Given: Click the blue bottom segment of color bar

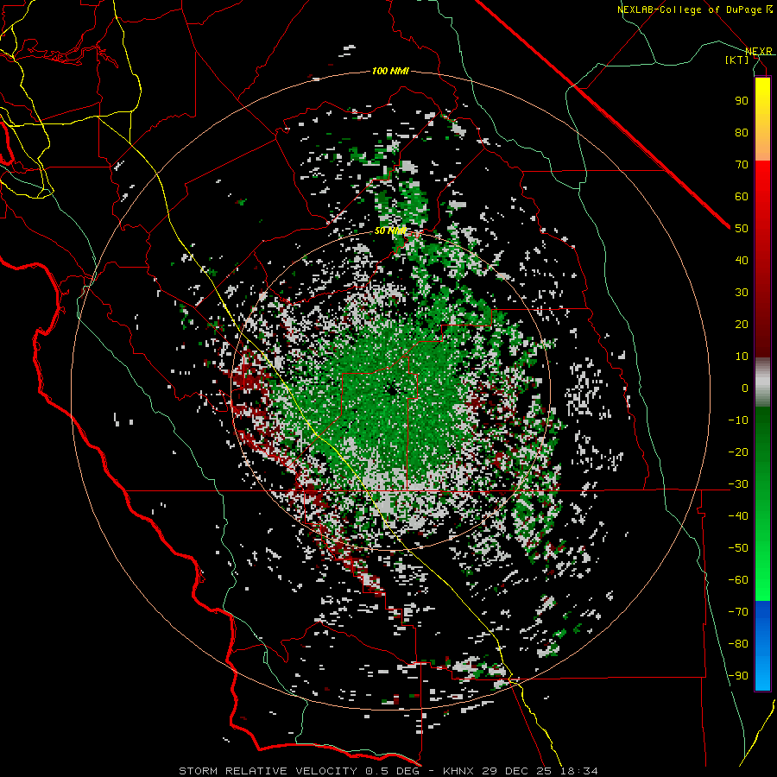Looking at the screenshot, I should (762, 645).
